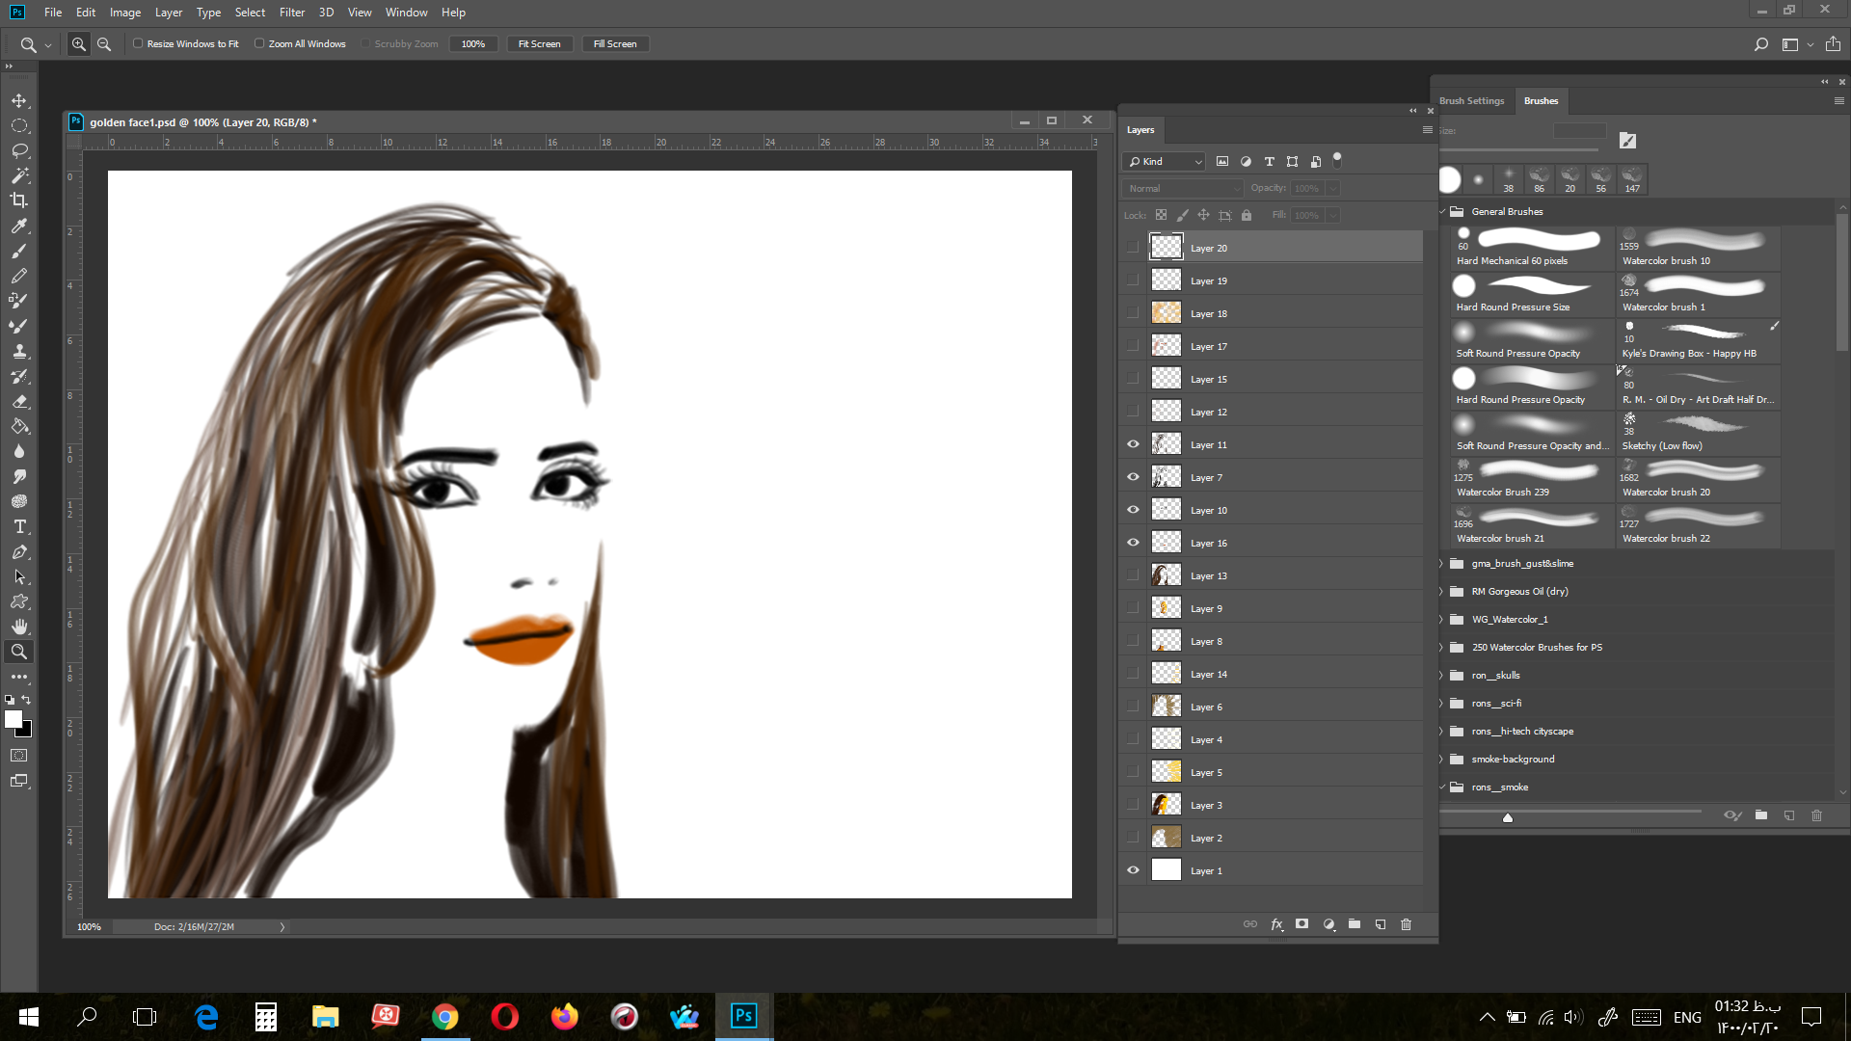Expand the WG_Watercolor_1 folder
This screenshot has width=1851, height=1041.
pos(1443,620)
